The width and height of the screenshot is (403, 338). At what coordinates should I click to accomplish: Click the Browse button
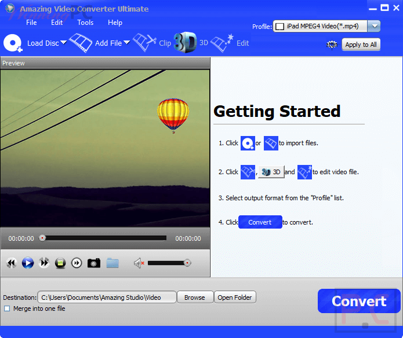pos(195,297)
